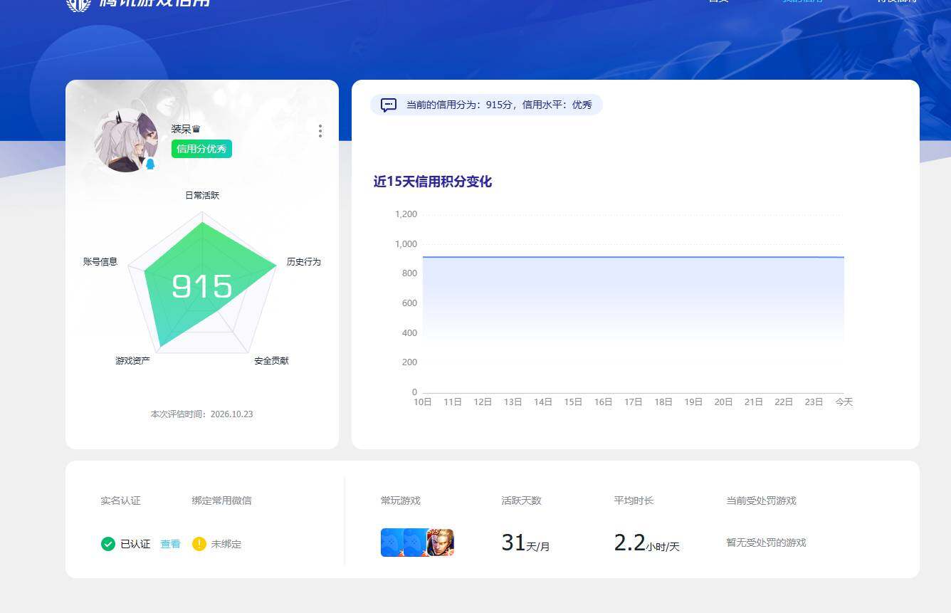Click the 1,200 y-axis label
This screenshot has width=951, height=613.
(x=406, y=214)
